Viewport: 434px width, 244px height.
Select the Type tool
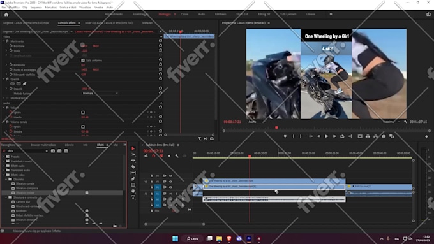[x=133, y=197]
